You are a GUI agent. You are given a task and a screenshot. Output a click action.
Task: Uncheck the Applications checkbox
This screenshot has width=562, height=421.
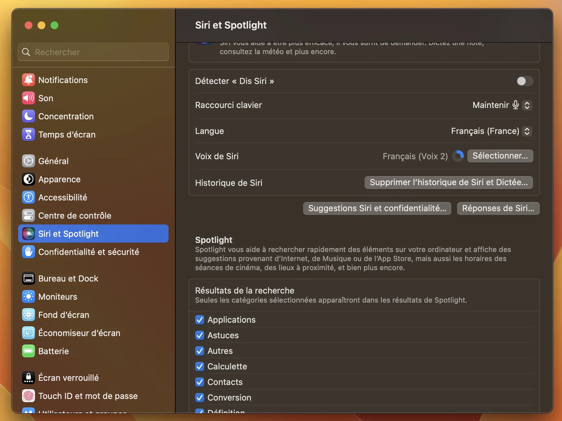(200, 320)
